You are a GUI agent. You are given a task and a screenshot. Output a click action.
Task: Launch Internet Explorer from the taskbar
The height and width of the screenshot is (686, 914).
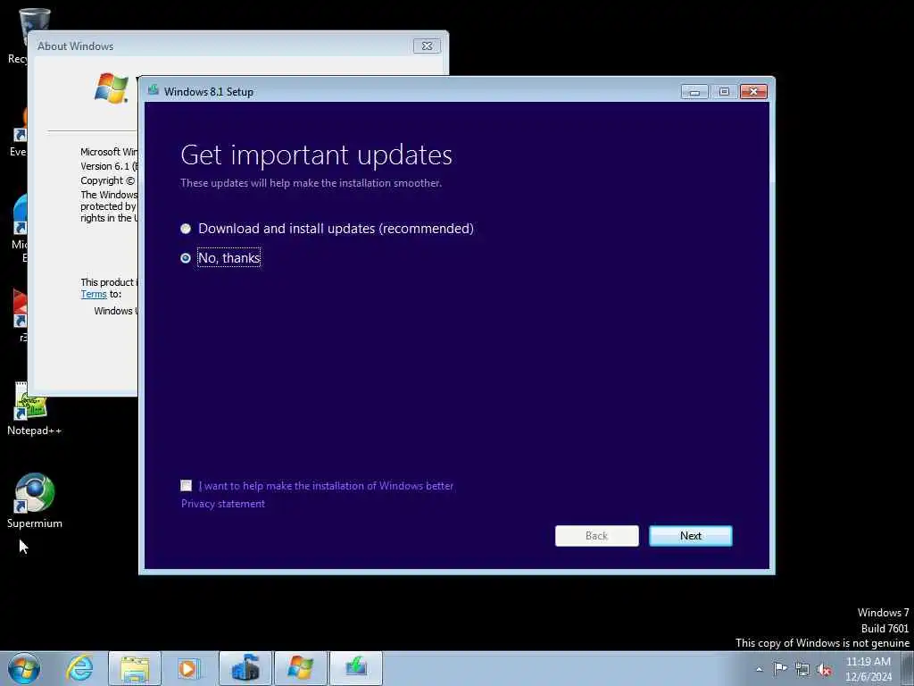79,668
